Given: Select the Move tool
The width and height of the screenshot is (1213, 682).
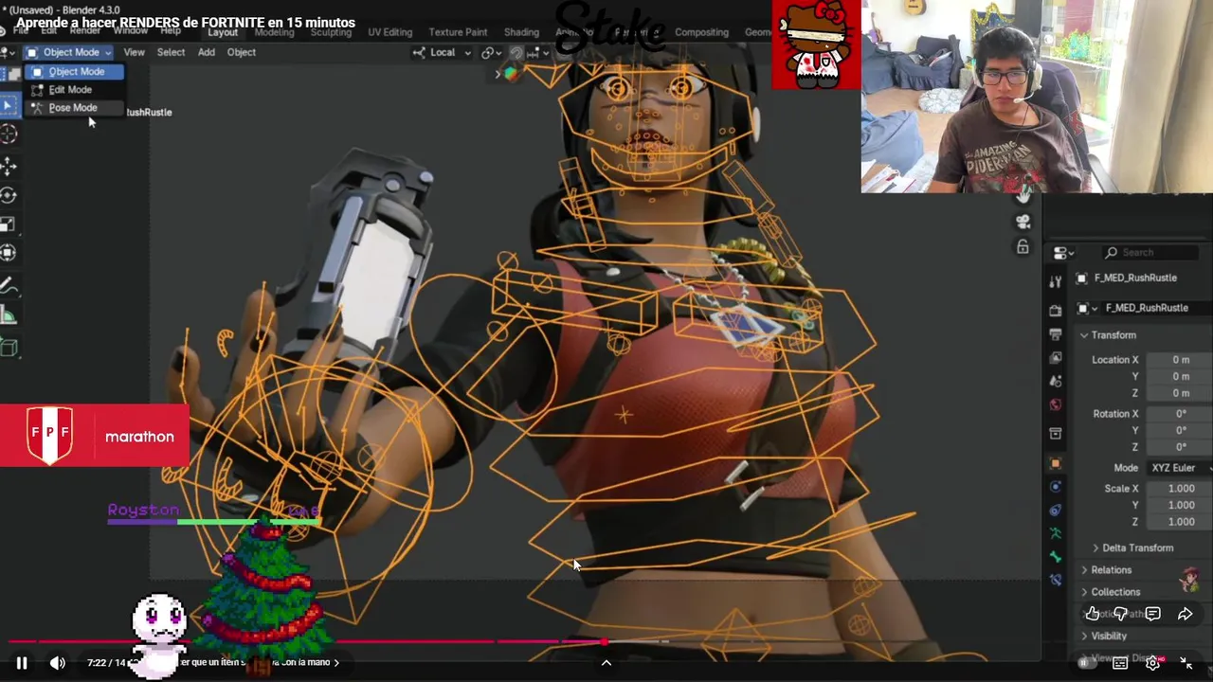Looking at the screenshot, I should 9,167.
